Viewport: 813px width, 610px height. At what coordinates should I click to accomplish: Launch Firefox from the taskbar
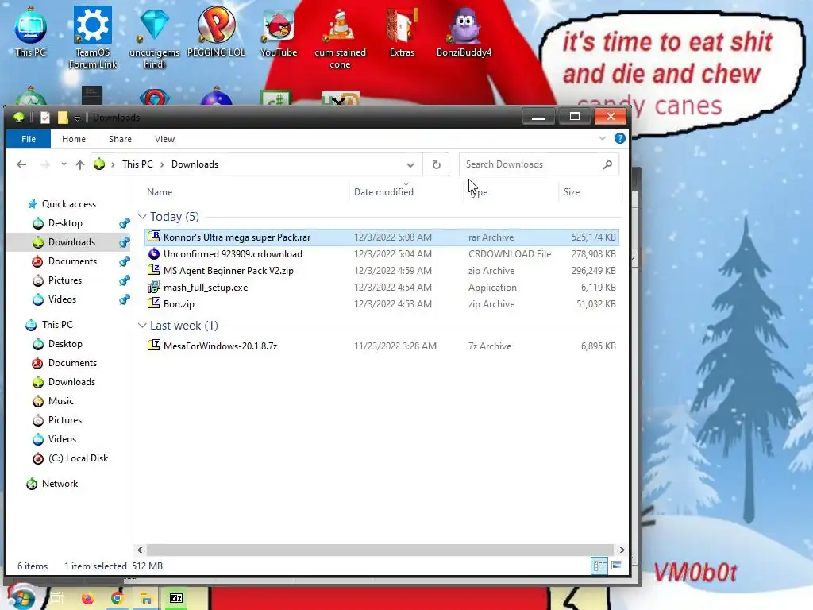click(x=87, y=598)
